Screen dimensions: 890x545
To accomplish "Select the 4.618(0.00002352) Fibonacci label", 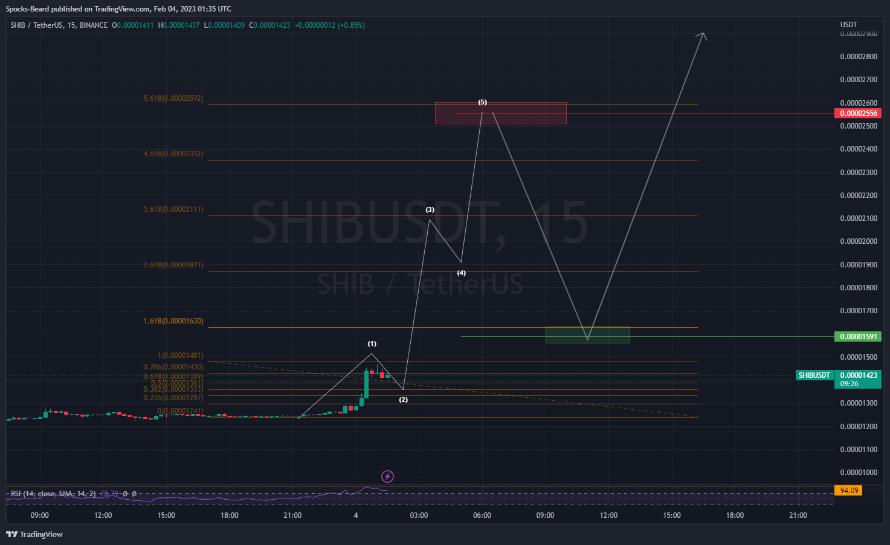I will point(173,154).
